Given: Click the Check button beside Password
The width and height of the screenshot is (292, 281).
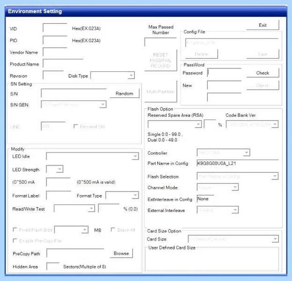Looking at the screenshot, I should click(263, 73).
